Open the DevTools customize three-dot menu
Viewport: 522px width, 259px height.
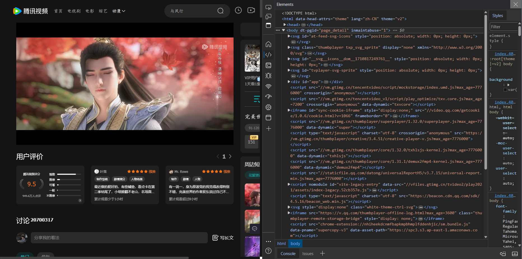click(x=268, y=241)
